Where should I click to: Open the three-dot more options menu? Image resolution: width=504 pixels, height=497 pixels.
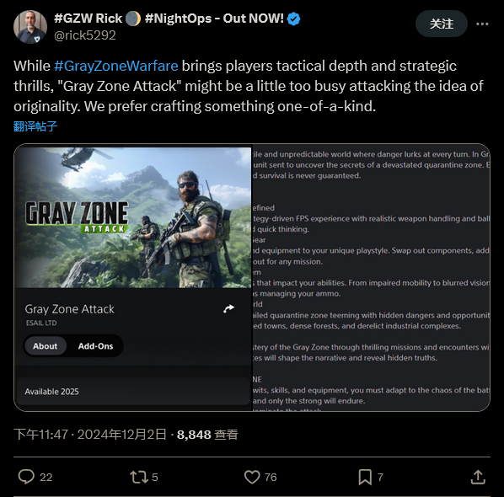click(x=482, y=24)
